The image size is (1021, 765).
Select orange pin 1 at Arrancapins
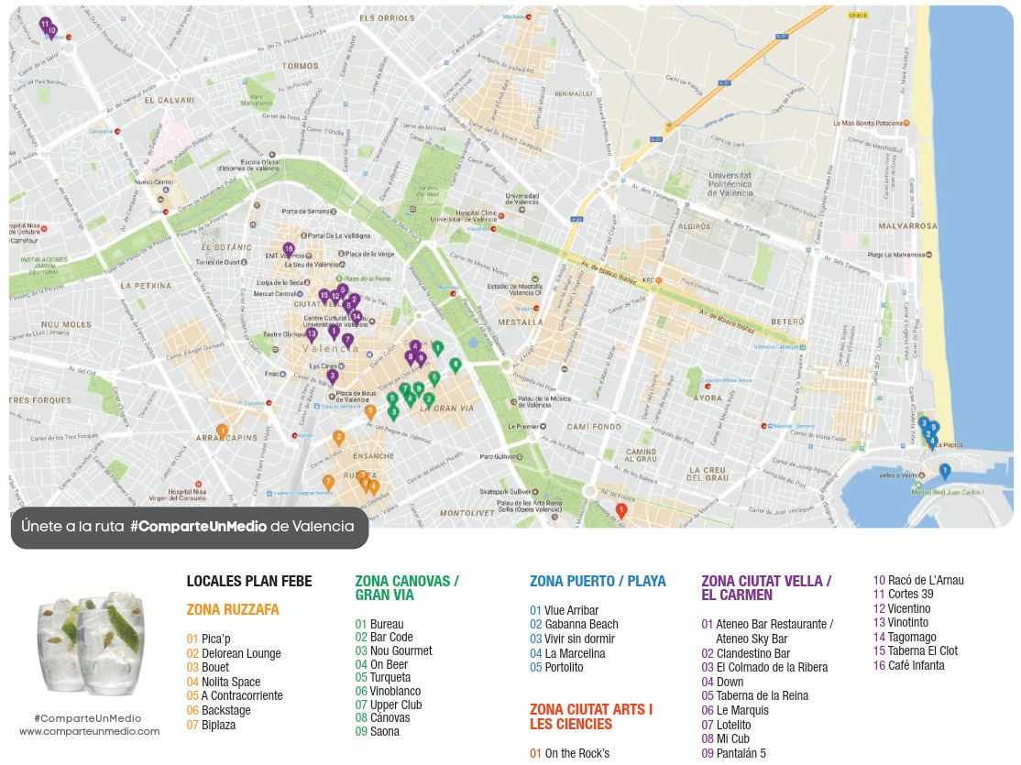click(x=222, y=431)
